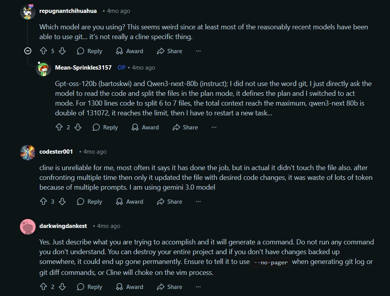Image resolution: width=390 pixels, height=296 pixels.
Task: Share darkwingdankest's comment
Action: [x=170, y=287]
